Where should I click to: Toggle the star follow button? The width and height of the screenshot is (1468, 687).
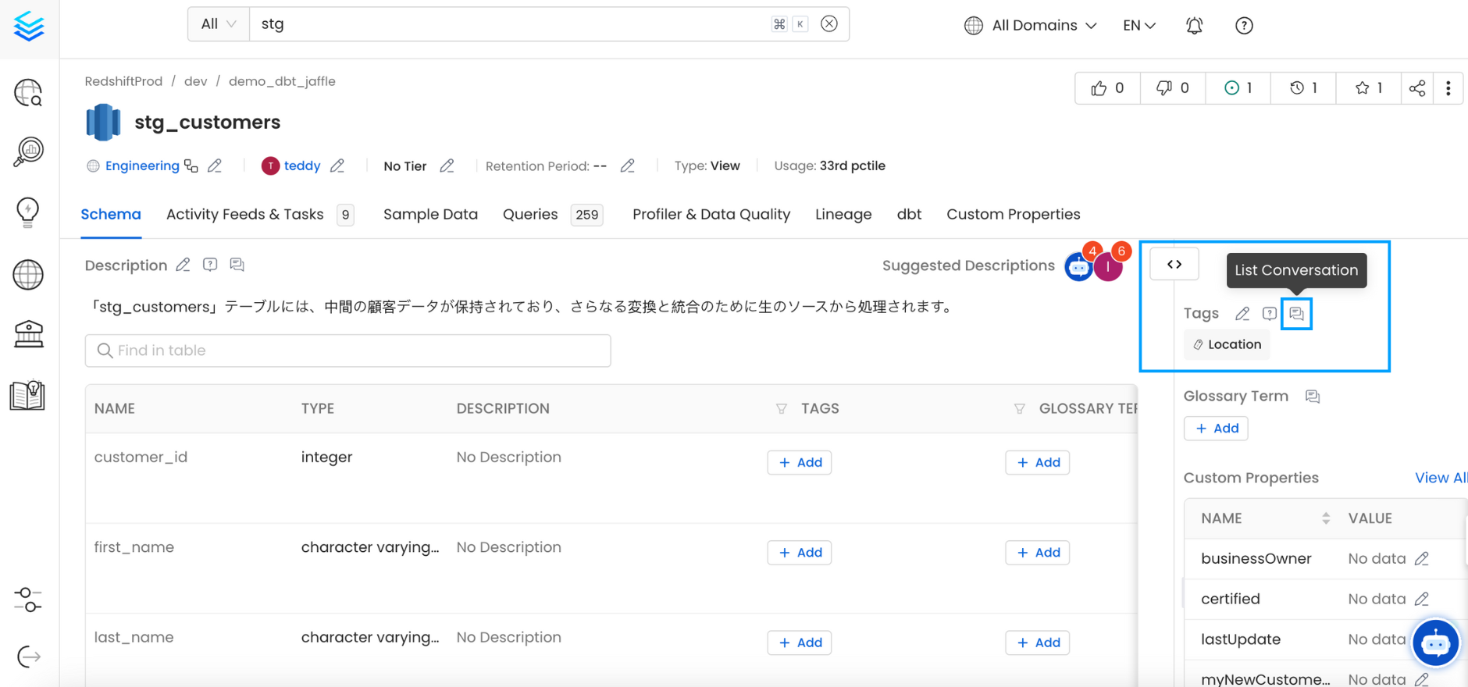1368,88
